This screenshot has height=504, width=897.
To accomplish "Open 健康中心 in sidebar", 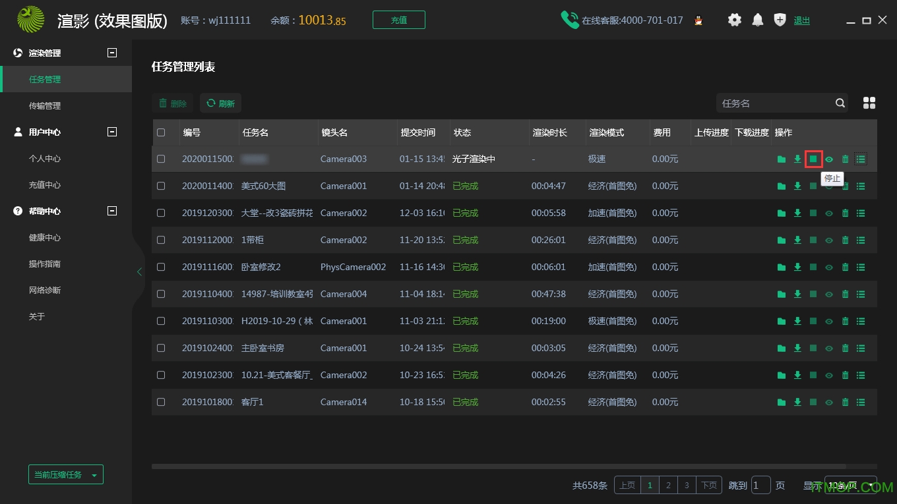I will [45, 237].
